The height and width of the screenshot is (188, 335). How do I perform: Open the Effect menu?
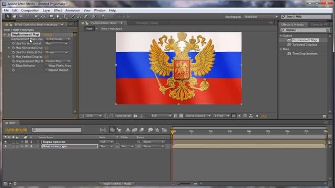[x=58, y=10]
